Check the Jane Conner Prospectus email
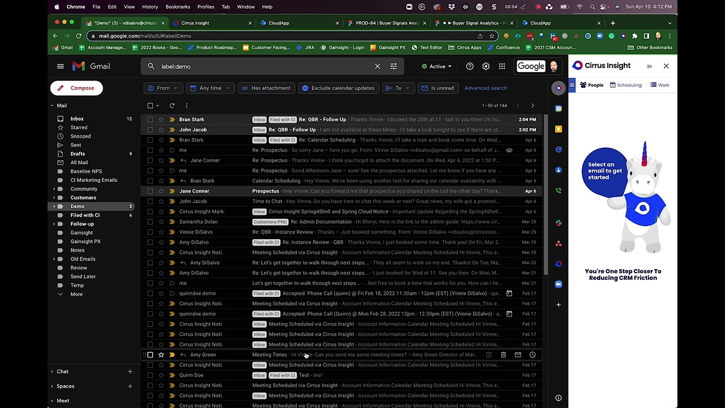This screenshot has width=725, height=408. (150, 191)
